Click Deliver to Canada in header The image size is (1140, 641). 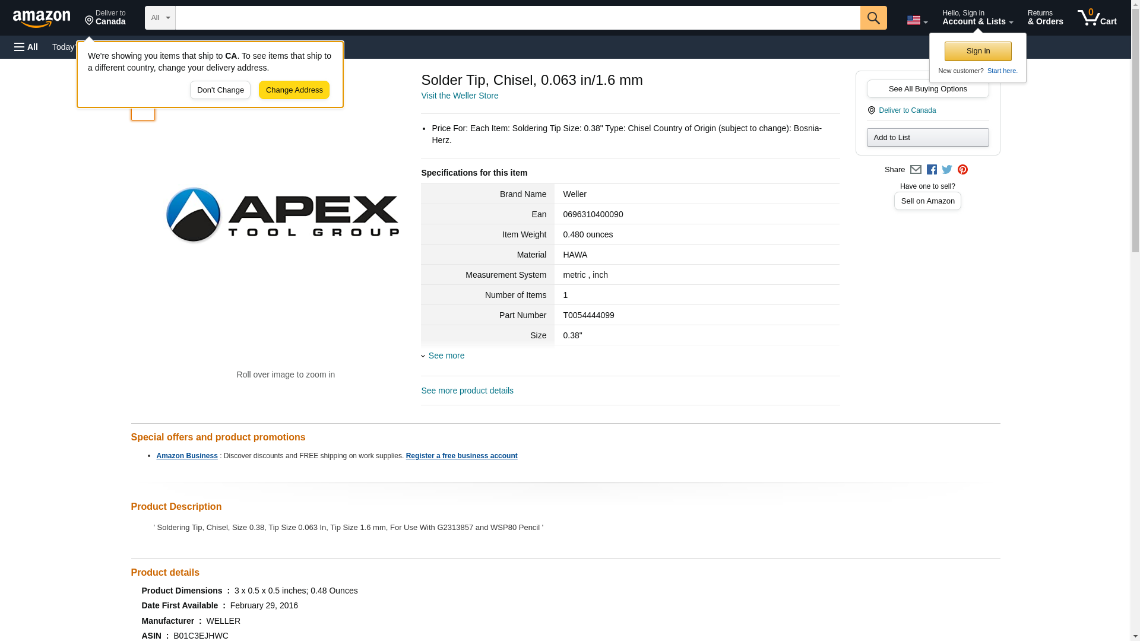pos(105,18)
